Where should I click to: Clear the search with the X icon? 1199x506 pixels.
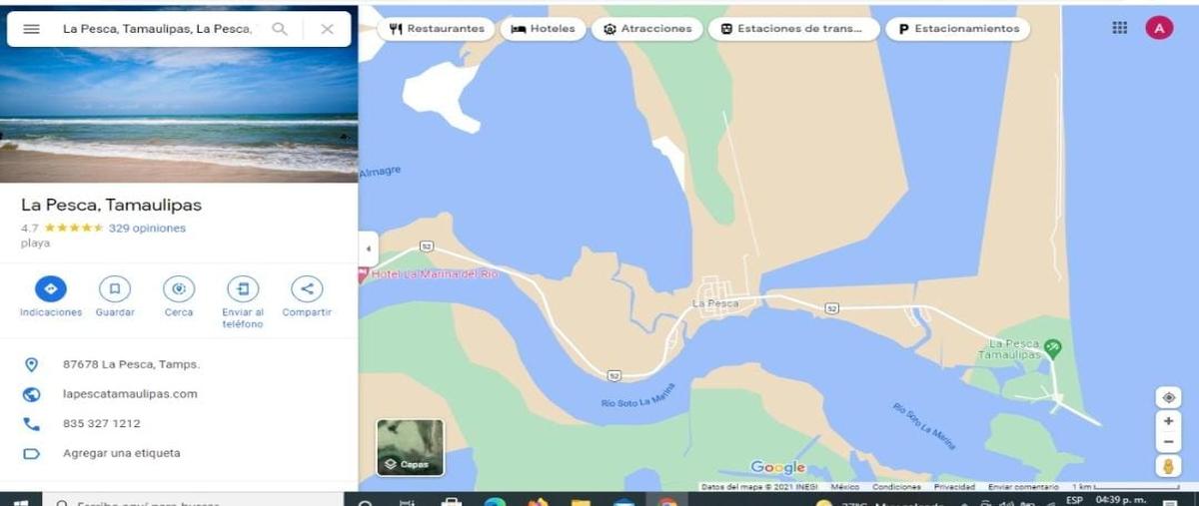(327, 29)
